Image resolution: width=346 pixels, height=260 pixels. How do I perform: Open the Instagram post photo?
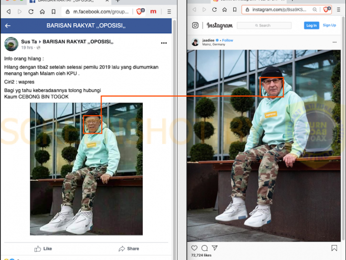click(264, 146)
